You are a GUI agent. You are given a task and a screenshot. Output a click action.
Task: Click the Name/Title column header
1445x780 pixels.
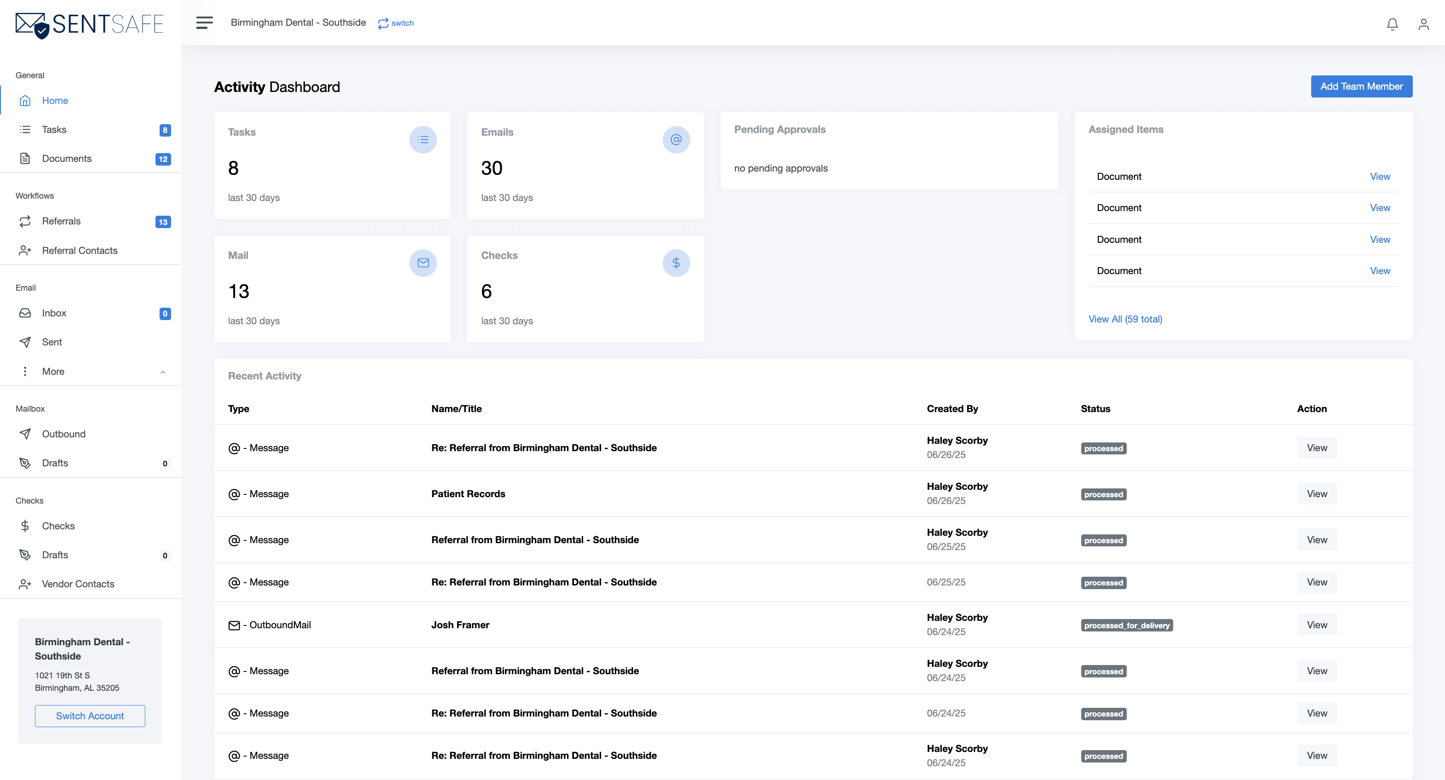click(456, 408)
